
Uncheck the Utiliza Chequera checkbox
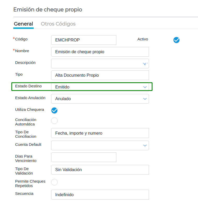[54, 110]
